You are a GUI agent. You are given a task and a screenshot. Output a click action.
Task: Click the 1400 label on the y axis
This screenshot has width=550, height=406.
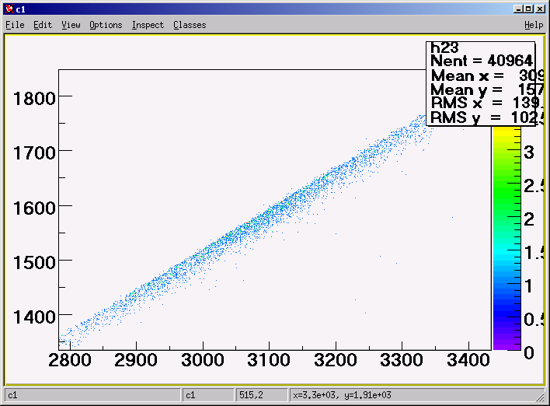34,317
